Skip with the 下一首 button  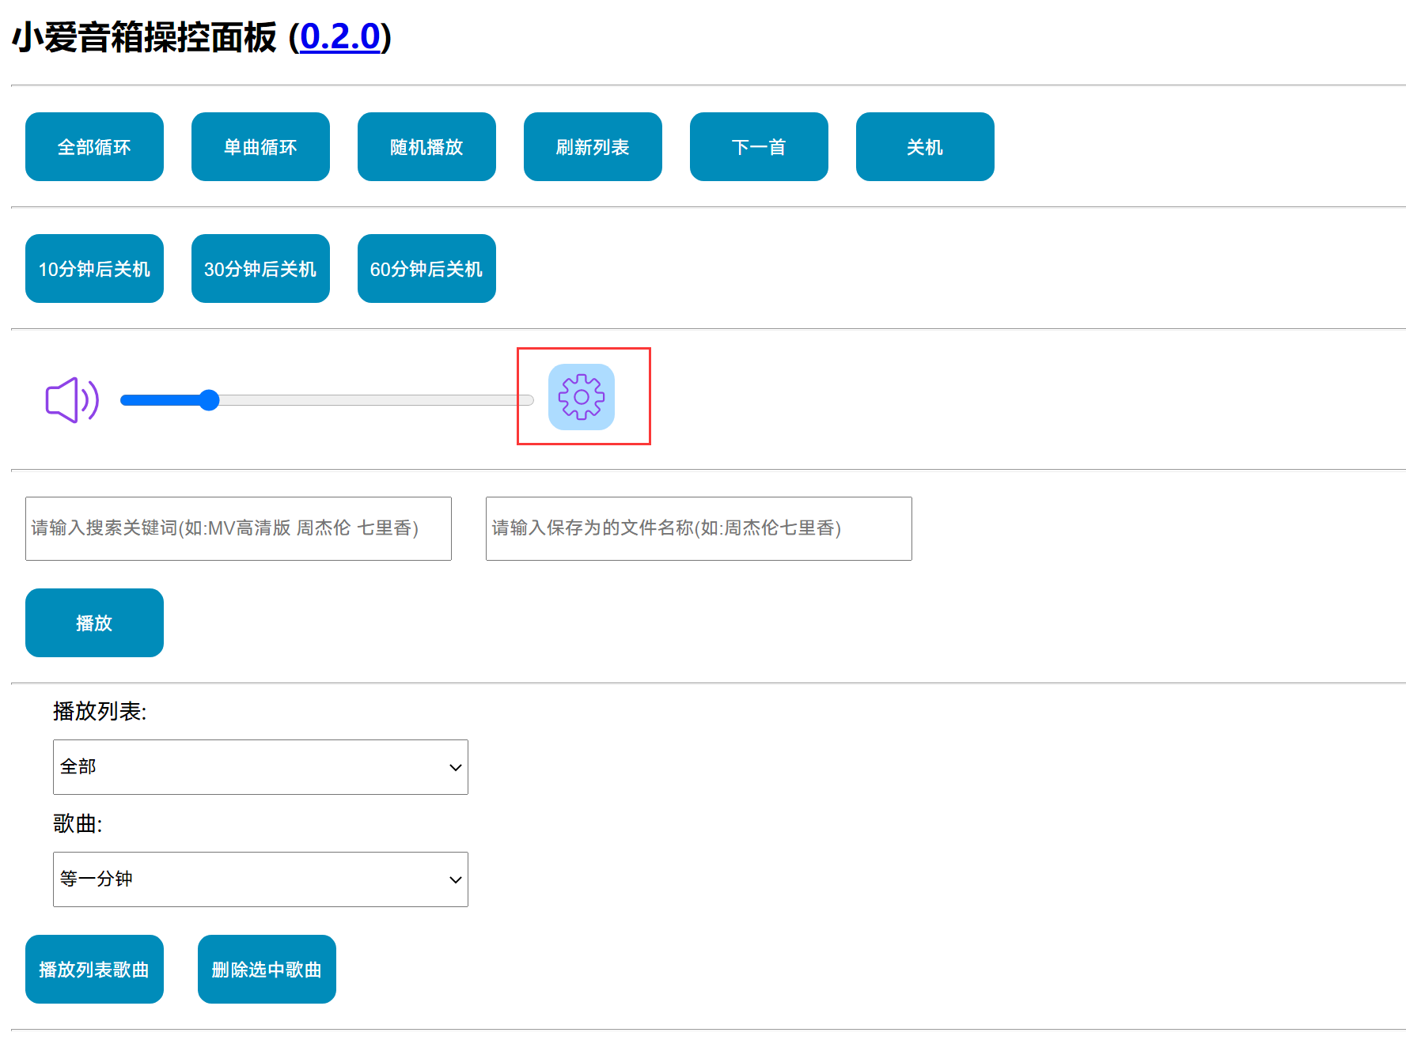(759, 147)
